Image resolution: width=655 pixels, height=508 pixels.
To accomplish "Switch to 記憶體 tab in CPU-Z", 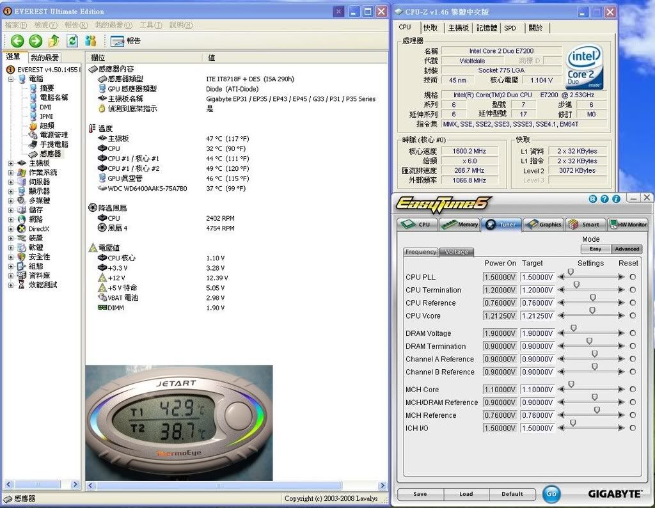I will coord(487,28).
